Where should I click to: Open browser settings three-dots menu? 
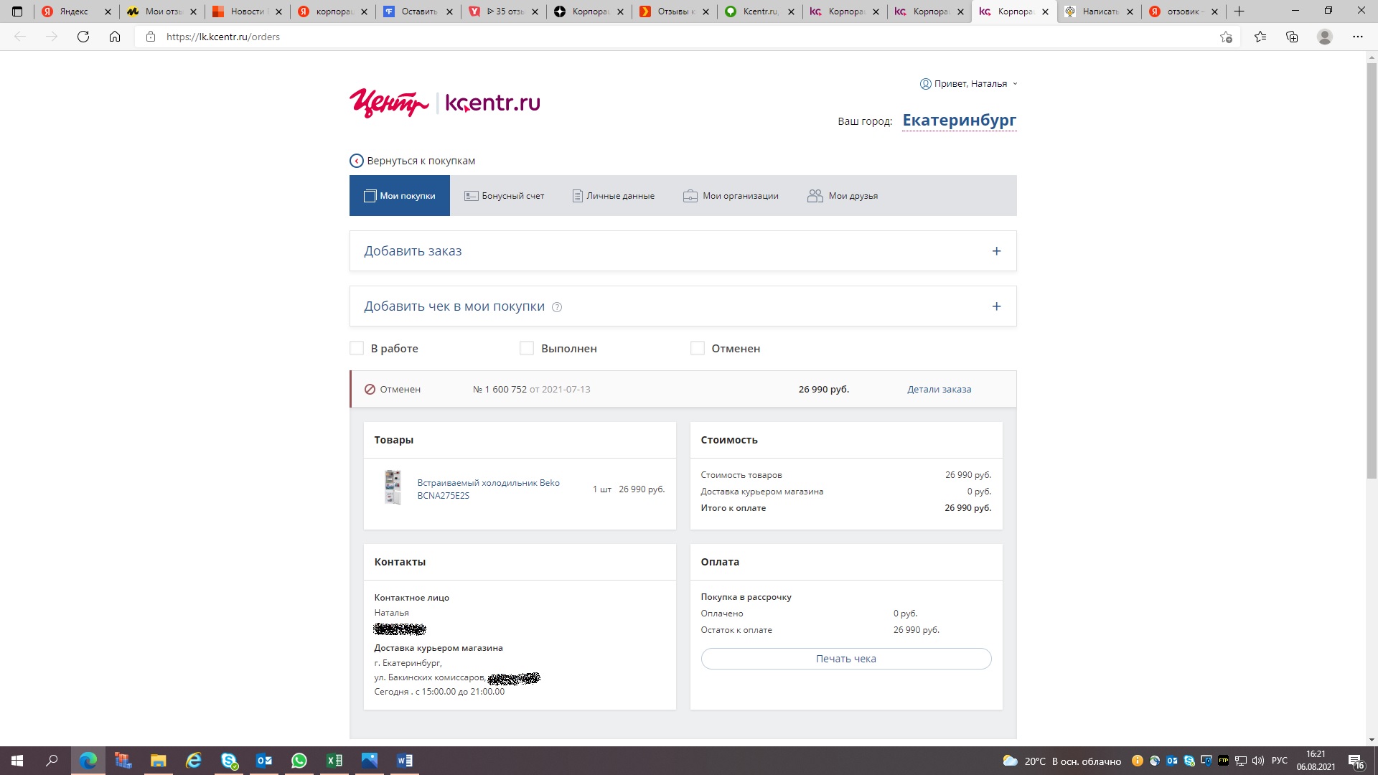1358,37
